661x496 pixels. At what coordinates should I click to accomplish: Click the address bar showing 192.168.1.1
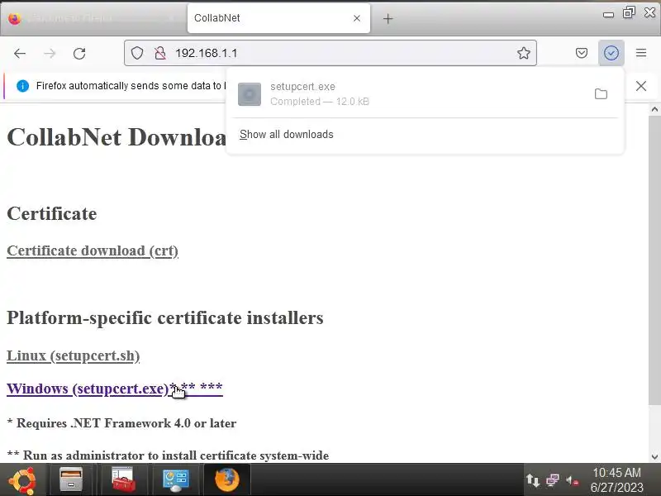click(330, 53)
